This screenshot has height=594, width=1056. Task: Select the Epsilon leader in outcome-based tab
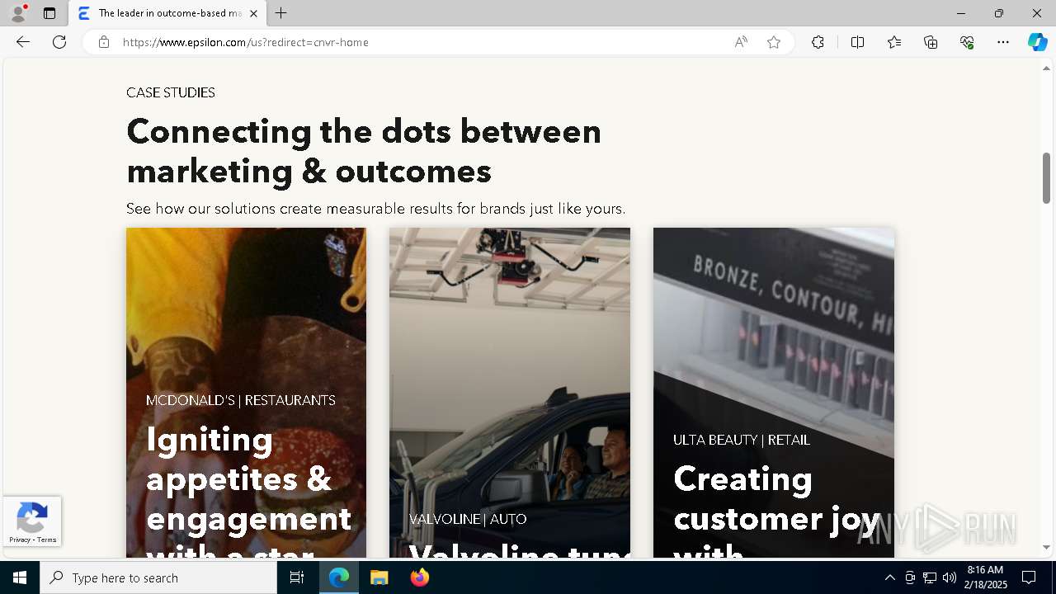tap(167, 13)
